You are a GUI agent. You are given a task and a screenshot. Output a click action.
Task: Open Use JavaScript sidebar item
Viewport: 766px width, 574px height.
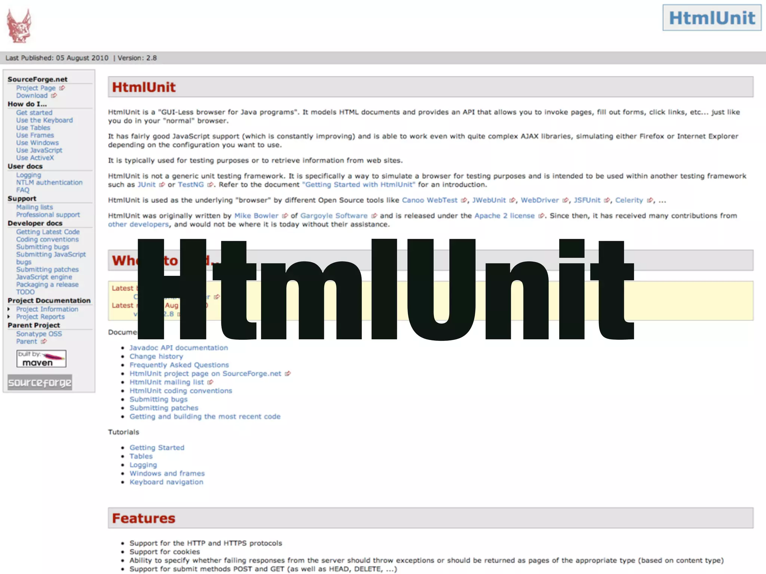(39, 150)
